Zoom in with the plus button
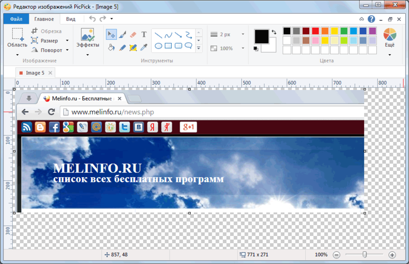This screenshot has width=409, height=264. coord(392,255)
